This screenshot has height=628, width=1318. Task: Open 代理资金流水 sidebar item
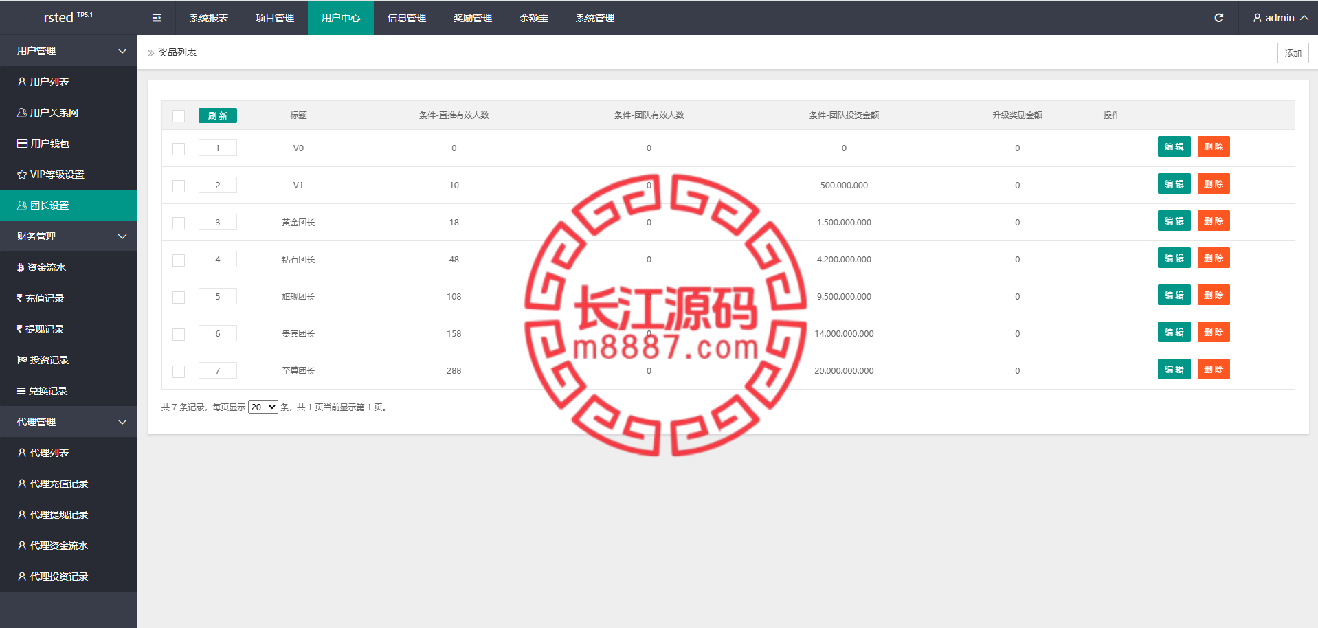pos(69,546)
